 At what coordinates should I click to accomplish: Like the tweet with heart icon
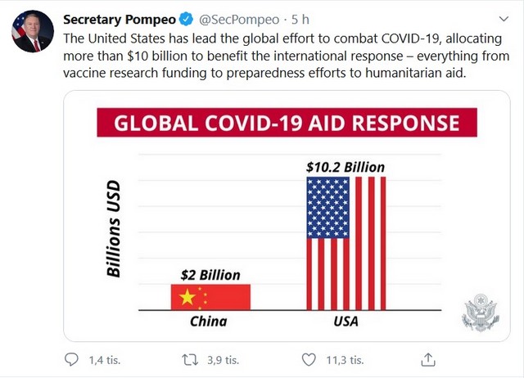point(309,360)
